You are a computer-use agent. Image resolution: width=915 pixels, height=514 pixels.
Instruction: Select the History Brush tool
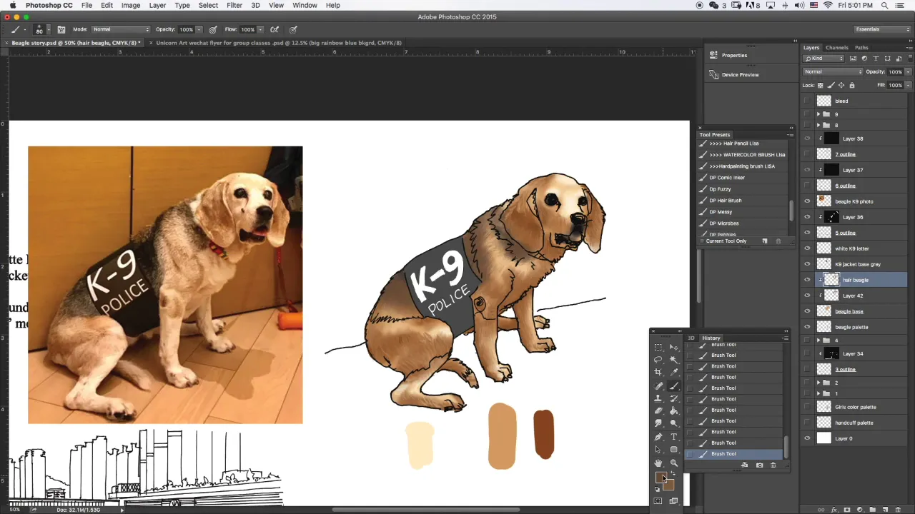pos(674,398)
